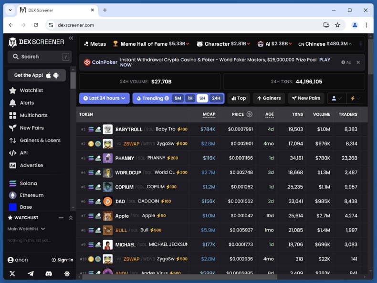
Task: Select the Base chain icon
Action: pos(12,207)
